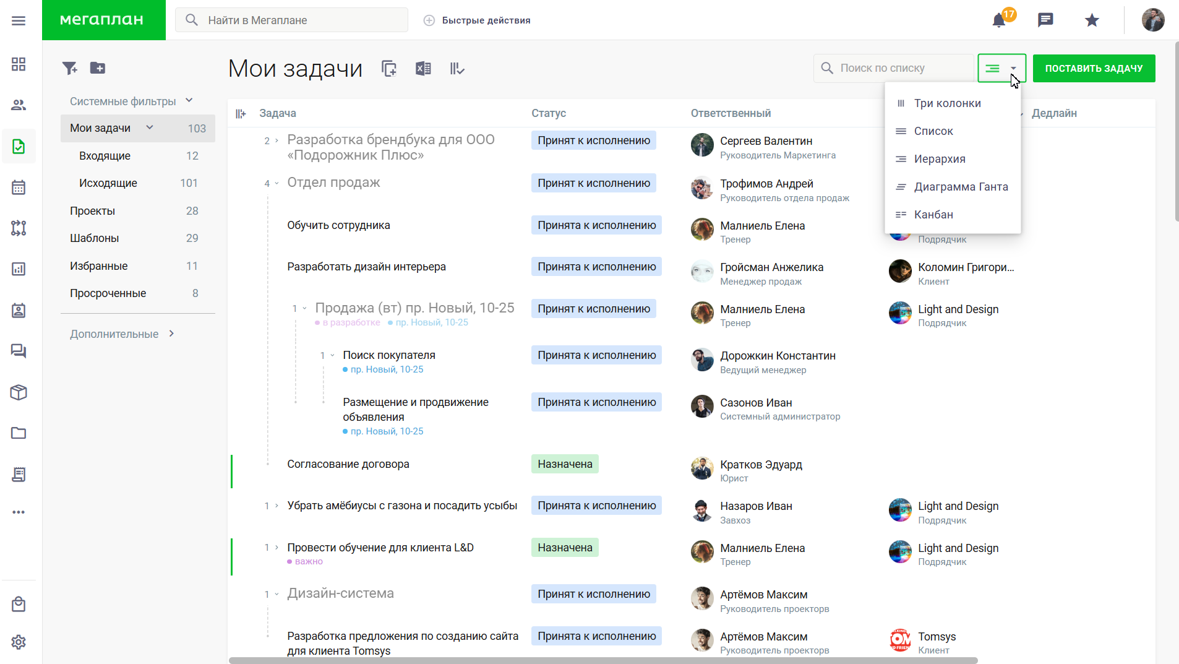This screenshot has height=664, width=1179.
Task: Open the business processes icon in sidebar
Action: [19, 228]
